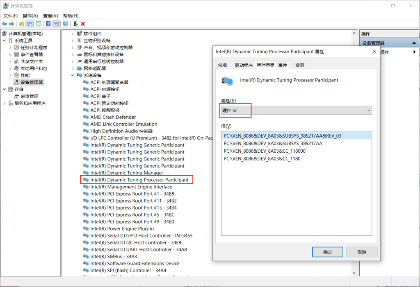Screen dimensions: 420x287
Task: Click the scan for hardware changes icon
Action: 65,24
